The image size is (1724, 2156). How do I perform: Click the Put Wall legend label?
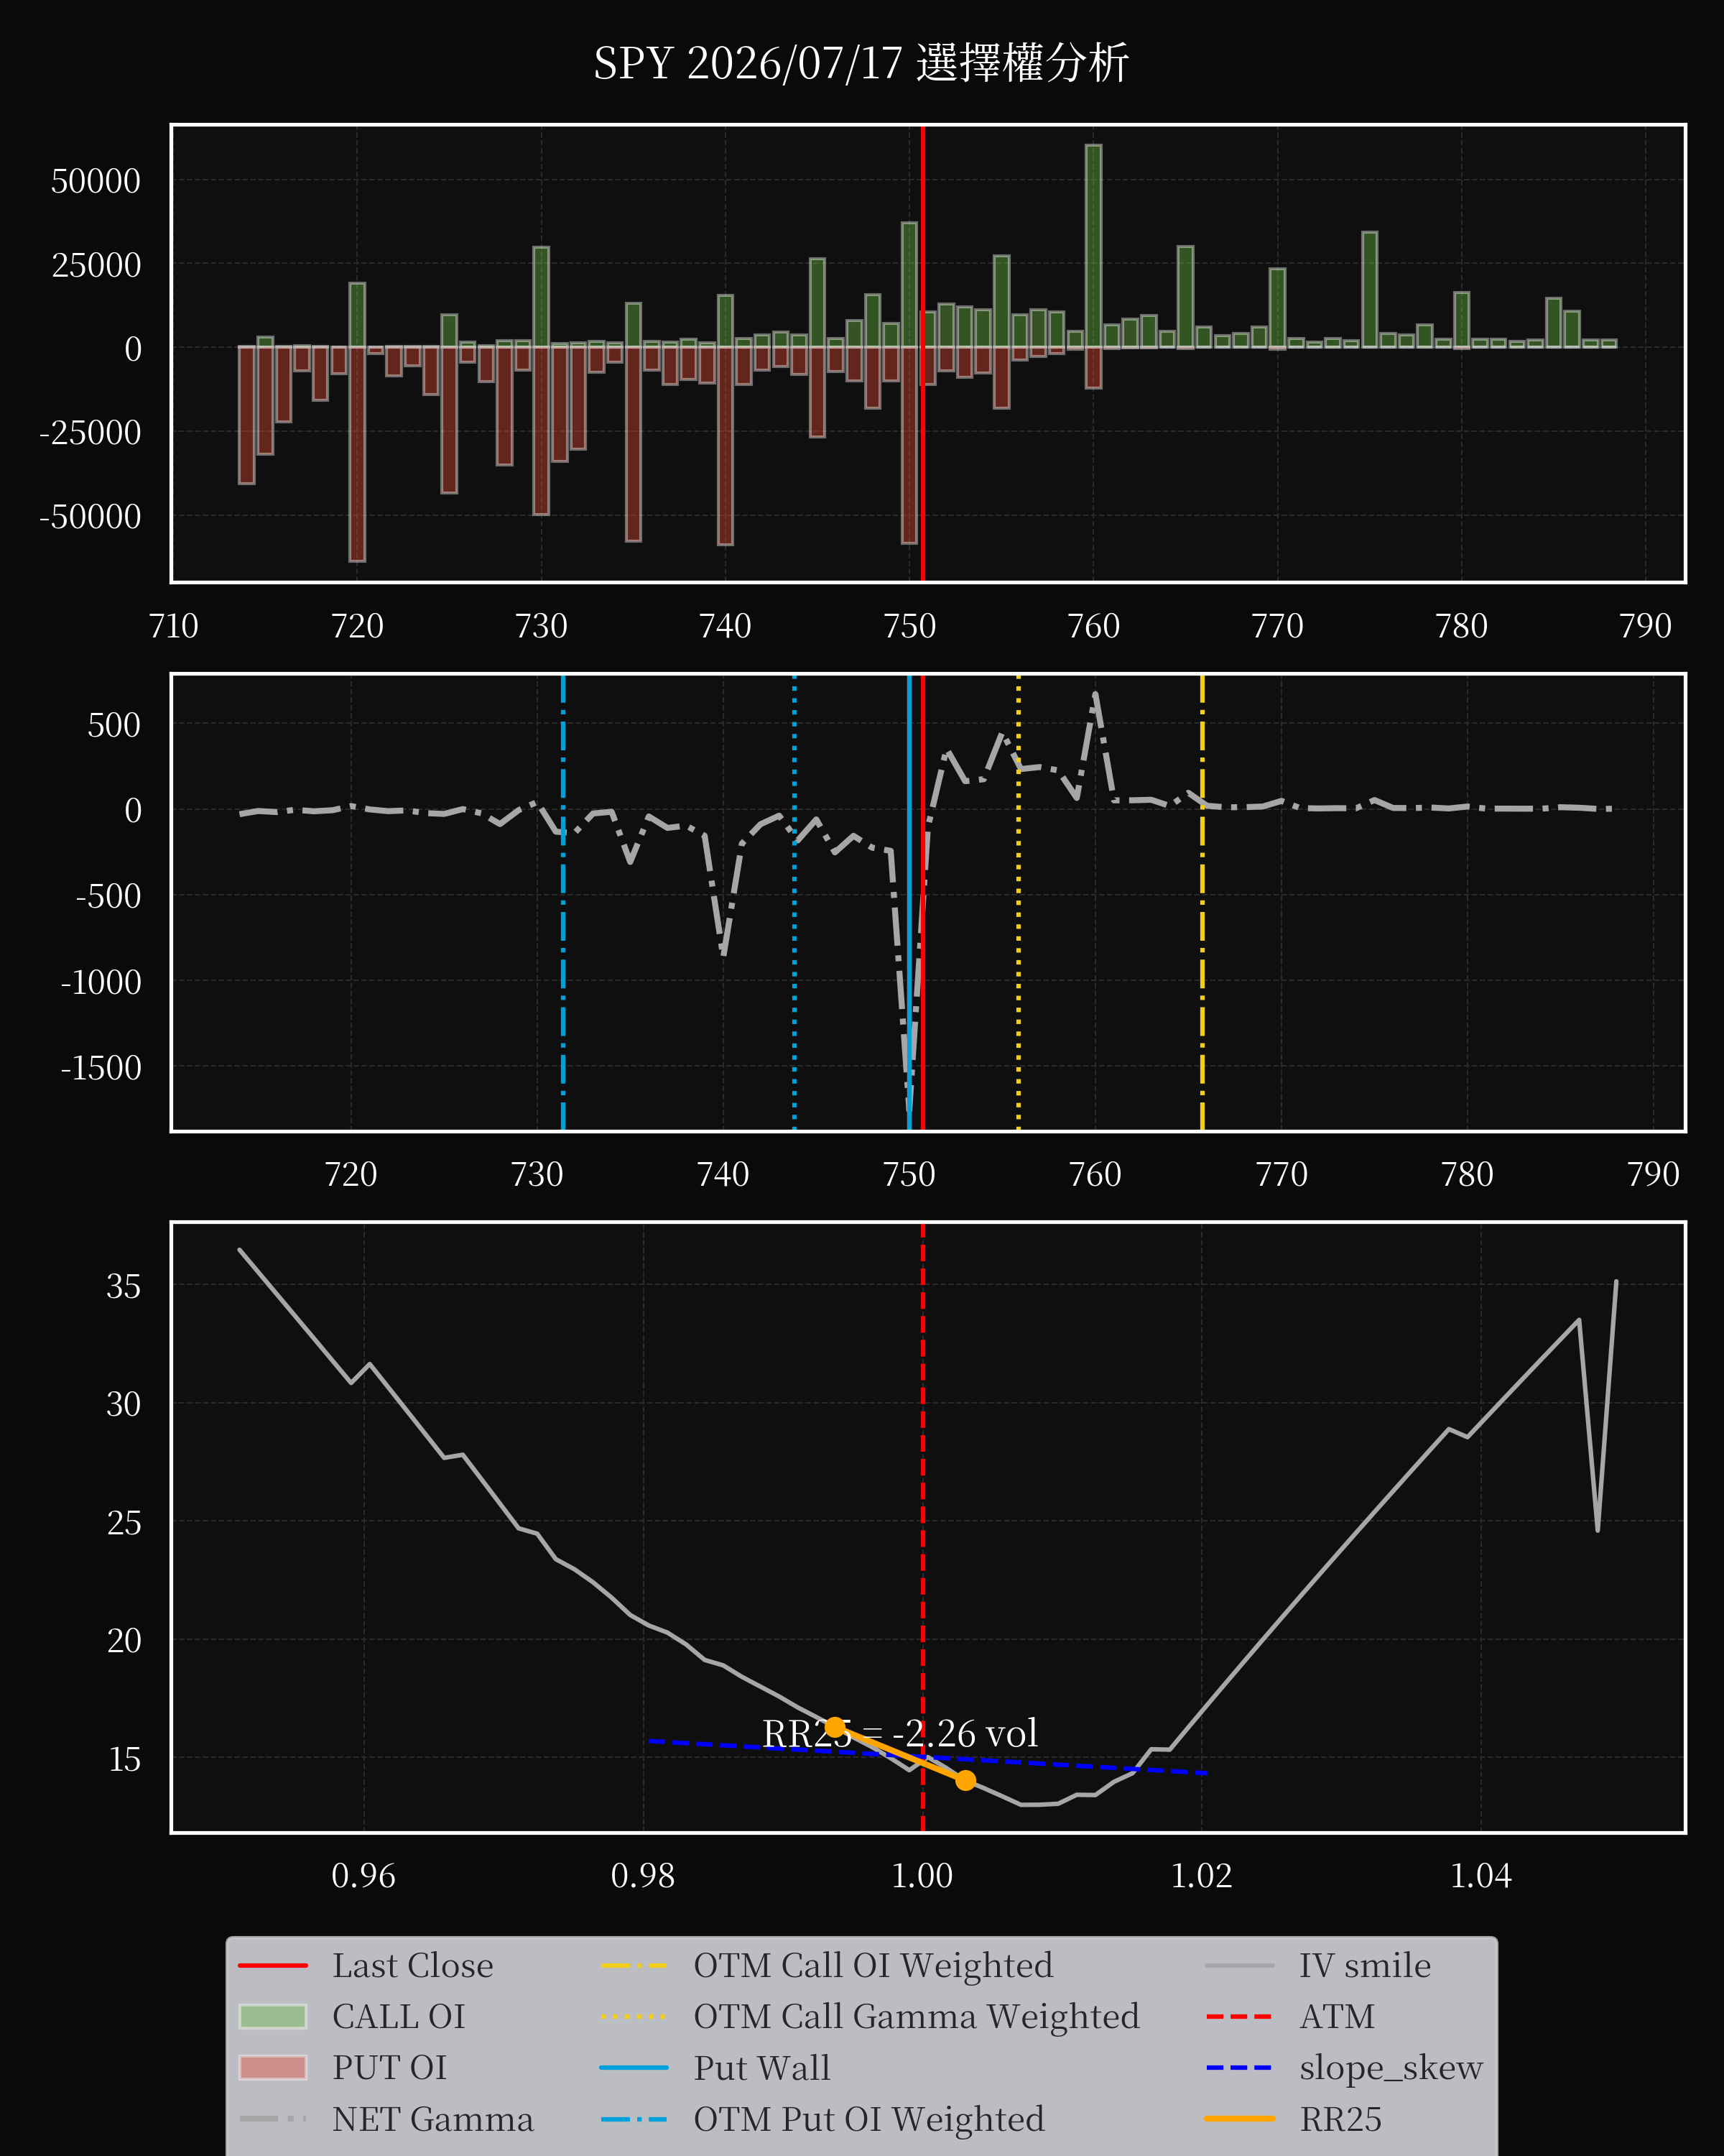(x=761, y=2067)
